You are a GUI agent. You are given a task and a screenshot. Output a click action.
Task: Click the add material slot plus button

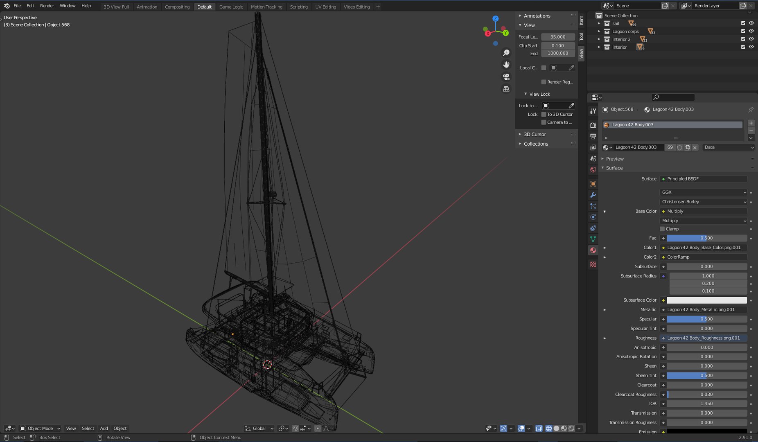pos(751,123)
